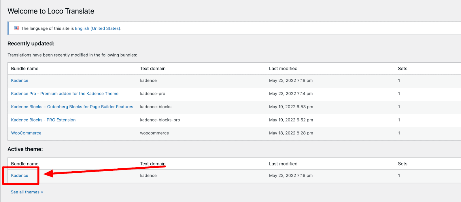The width and height of the screenshot is (461, 202).
Task: Click Last modified header in Recently updated table
Action: (283, 68)
